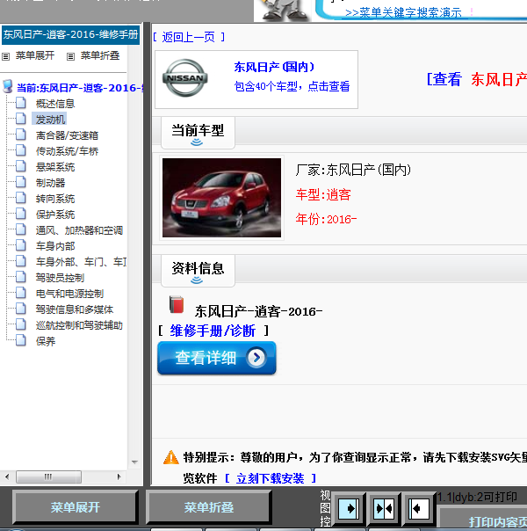Click view control icon with right arrow

click(x=349, y=508)
